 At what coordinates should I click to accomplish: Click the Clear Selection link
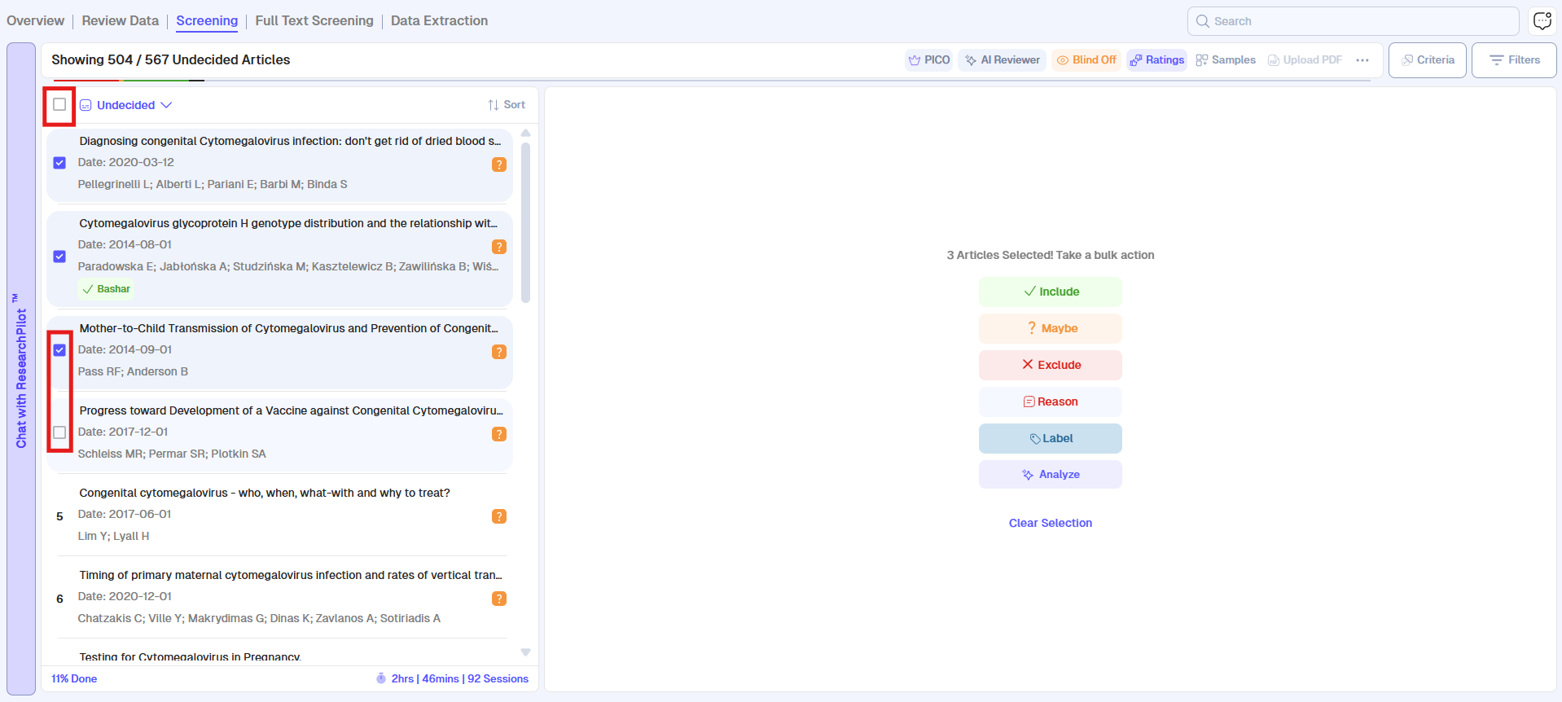pos(1050,523)
